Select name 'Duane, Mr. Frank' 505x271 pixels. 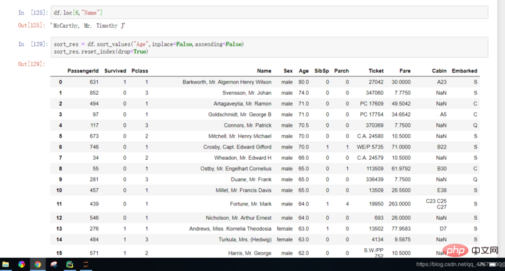251,179
